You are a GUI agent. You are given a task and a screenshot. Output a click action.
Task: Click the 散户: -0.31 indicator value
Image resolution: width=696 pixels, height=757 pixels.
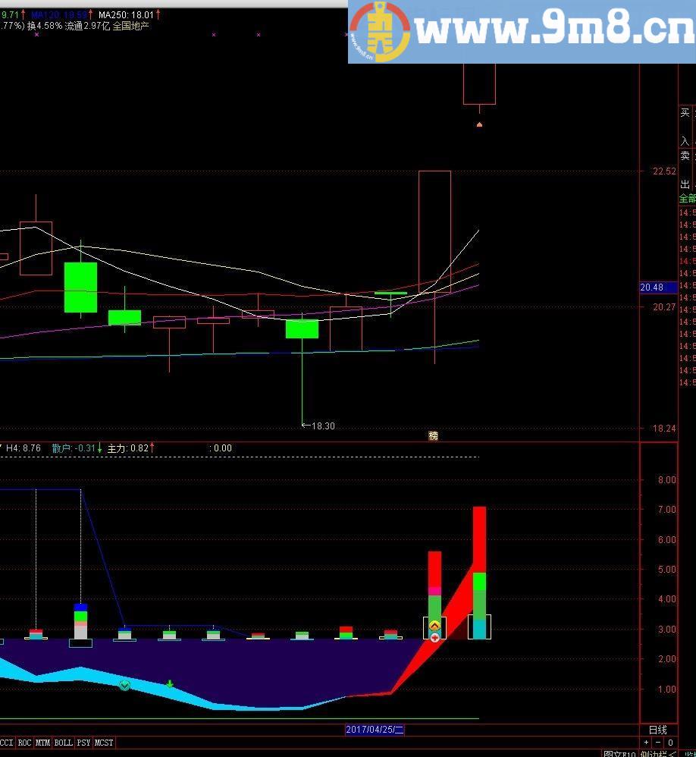click(x=74, y=448)
